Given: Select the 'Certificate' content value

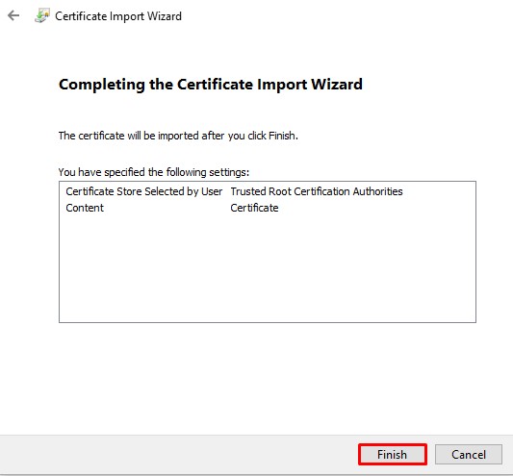Looking at the screenshot, I should point(254,208).
